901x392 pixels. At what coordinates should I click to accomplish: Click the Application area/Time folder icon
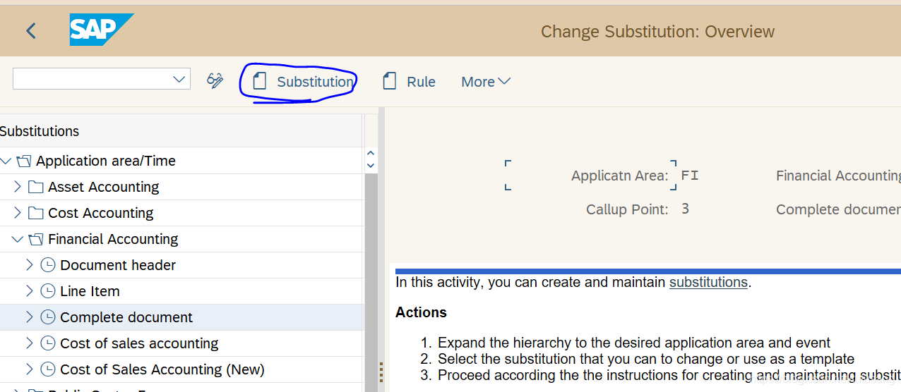[23, 161]
